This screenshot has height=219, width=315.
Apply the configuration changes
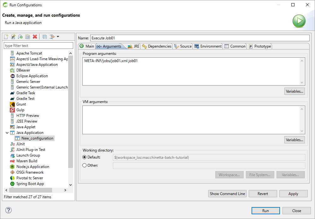click(293, 193)
